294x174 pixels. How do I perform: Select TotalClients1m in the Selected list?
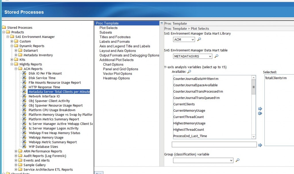point(276,78)
